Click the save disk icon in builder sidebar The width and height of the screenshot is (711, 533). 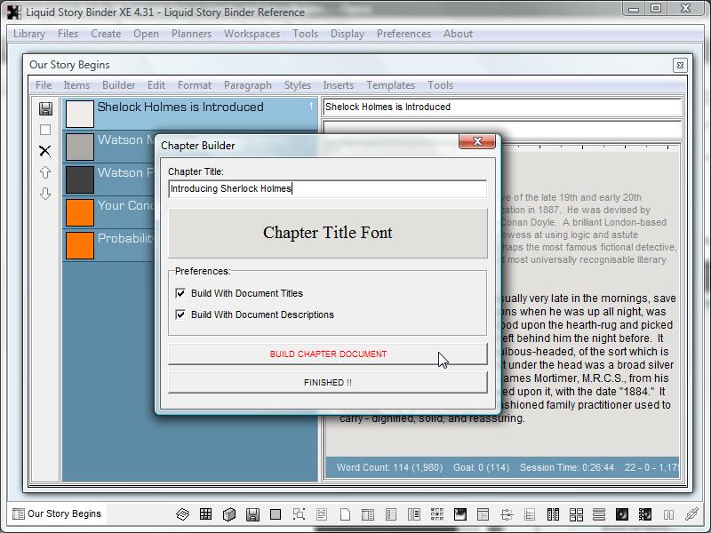coord(45,108)
